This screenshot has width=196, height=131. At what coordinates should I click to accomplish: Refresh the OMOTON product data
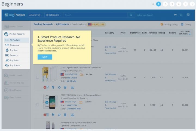59,115
